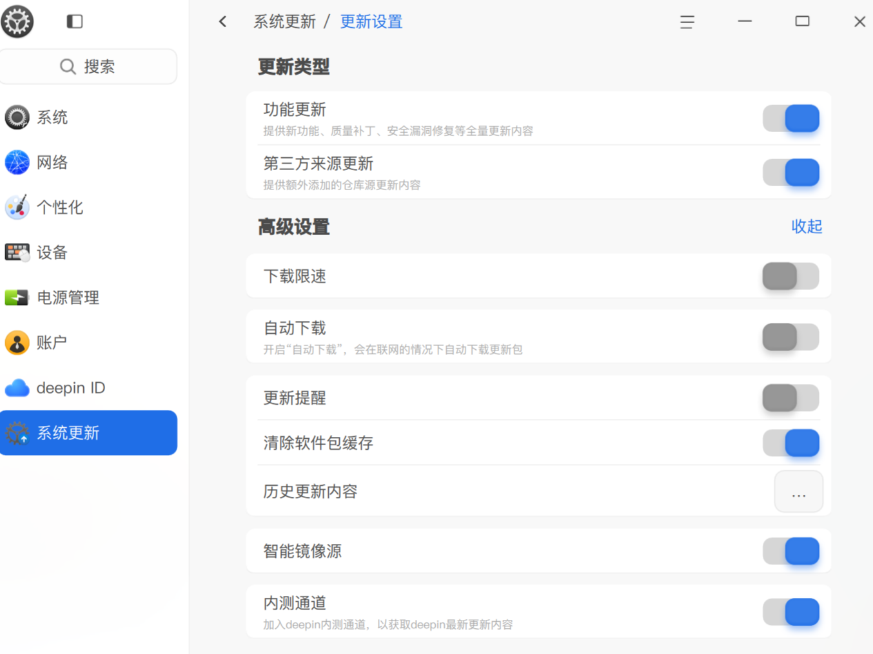Select 系统 label in the sidebar
Screen dimensions: 873x654
pyautogui.click(x=52, y=117)
